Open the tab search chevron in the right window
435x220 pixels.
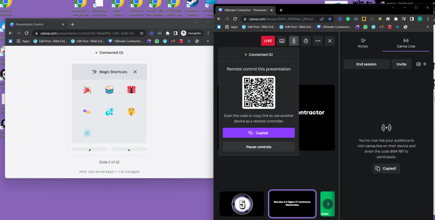pyautogui.click(x=393, y=8)
